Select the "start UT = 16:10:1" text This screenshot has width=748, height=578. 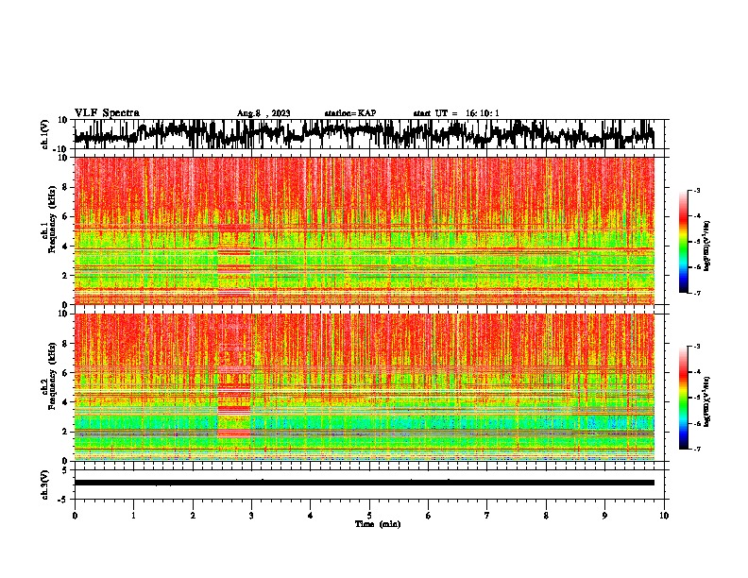tap(456, 113)
